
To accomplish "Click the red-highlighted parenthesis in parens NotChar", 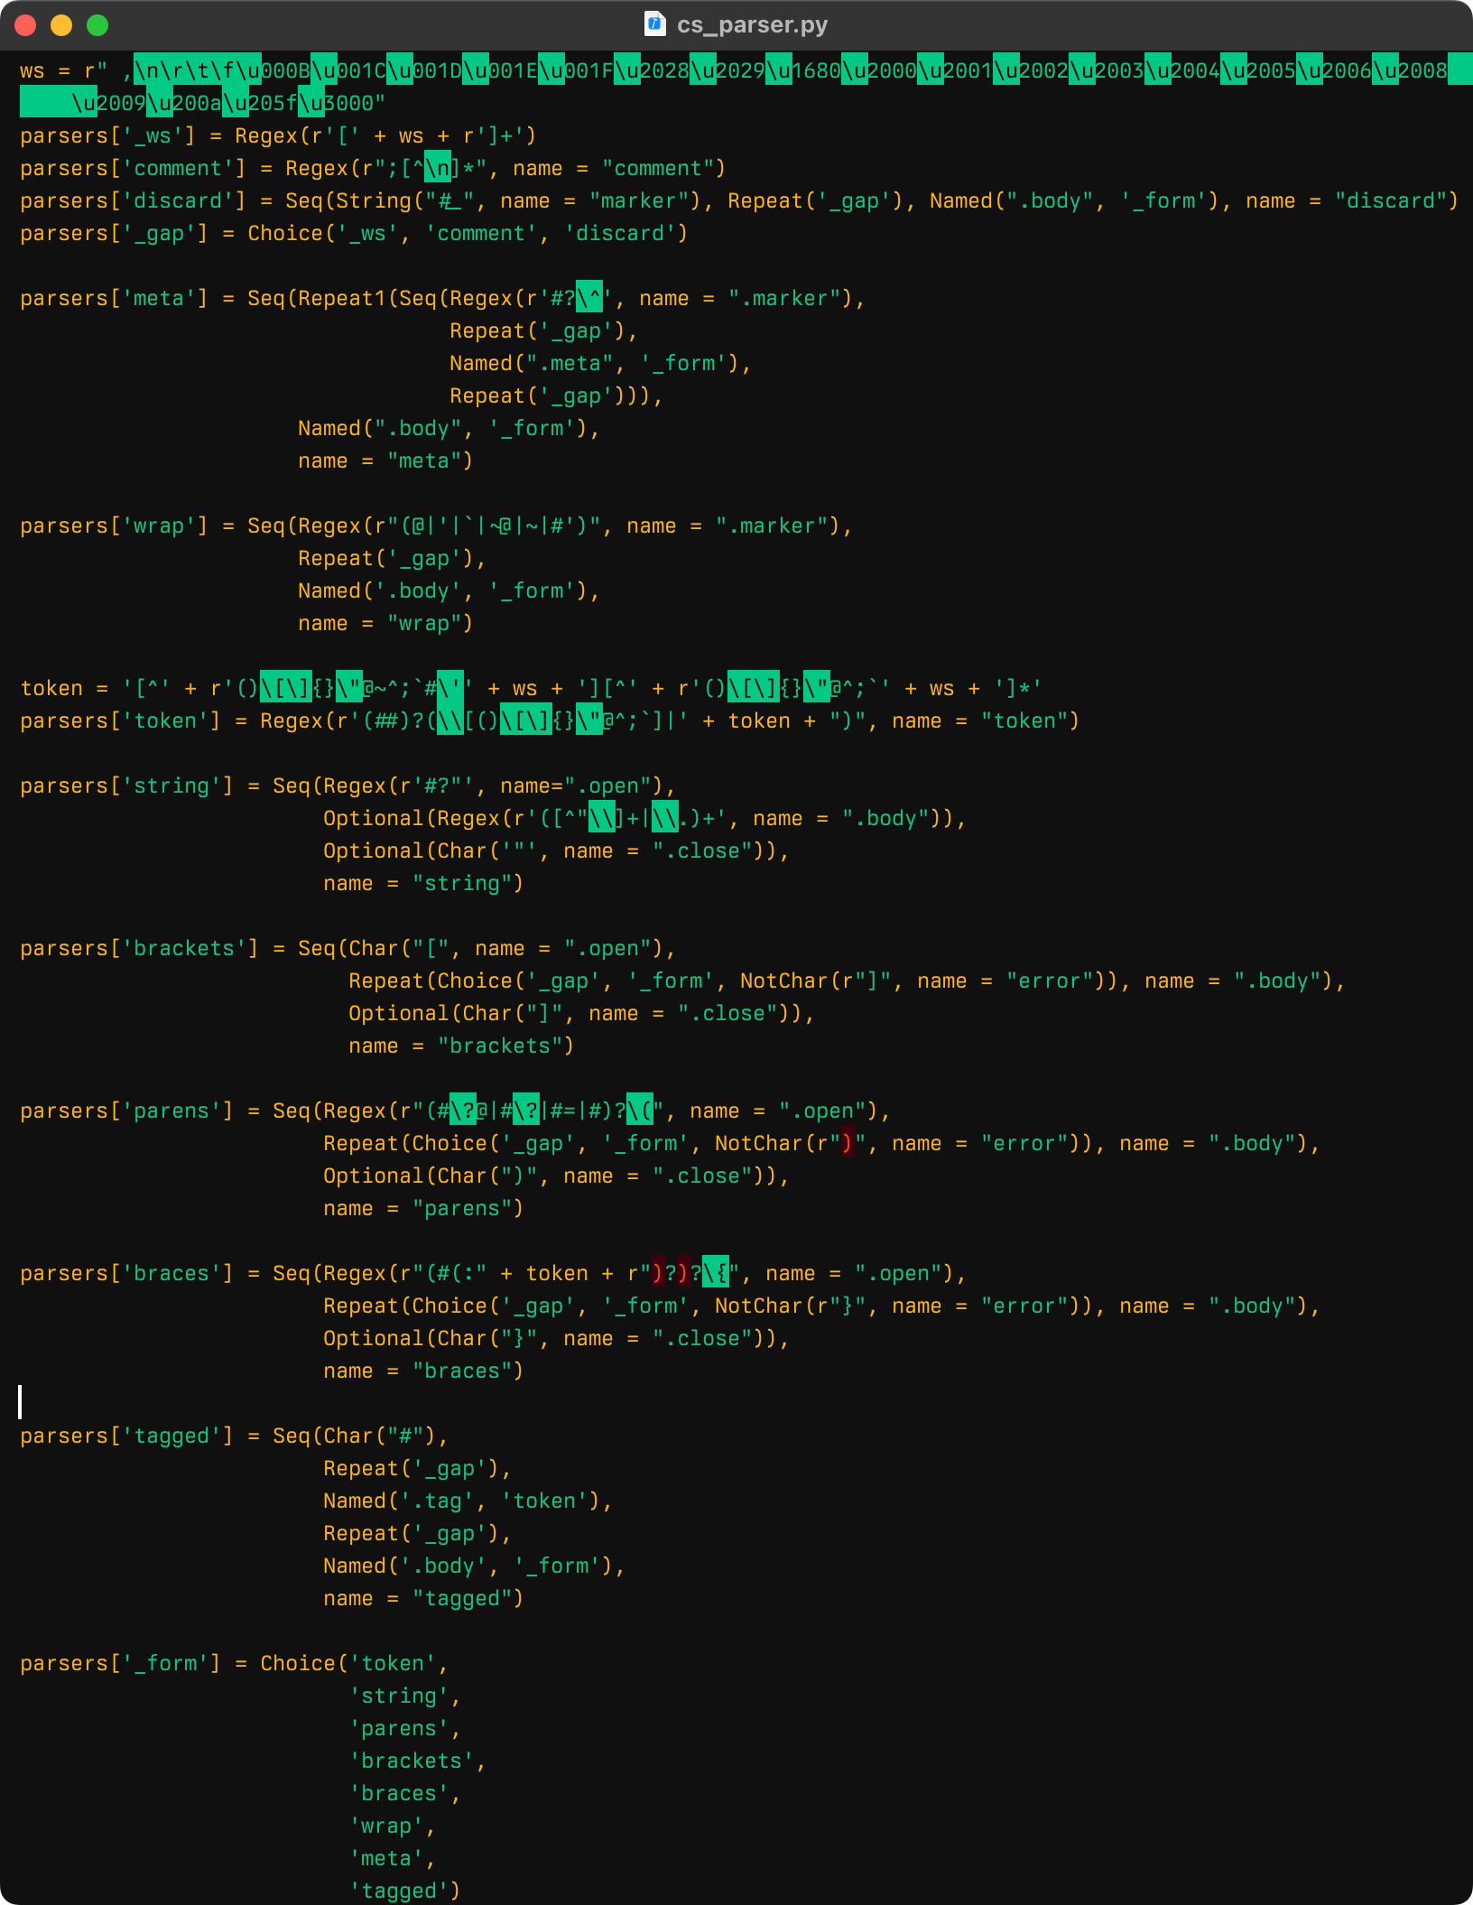I will coord(847,1144).
